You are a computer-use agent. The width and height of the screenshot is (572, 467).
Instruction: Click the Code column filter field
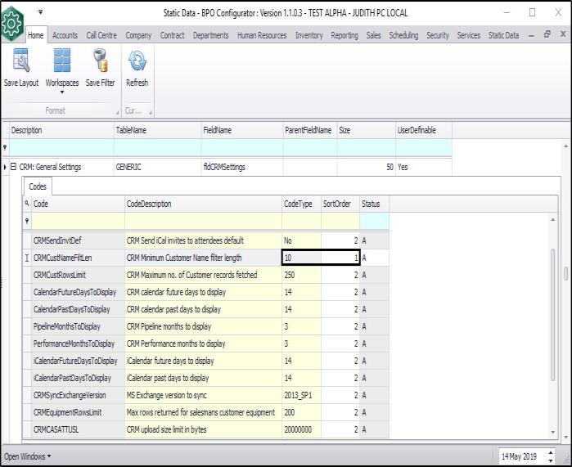coord(77,221)
